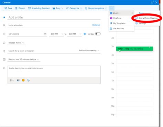Viewport: 163px width, 127px height.
Task: Click the Invite attendees field
Action: (x=49, y=25)
